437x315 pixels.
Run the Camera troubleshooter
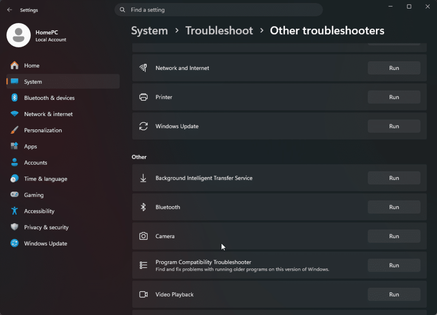[394, 236]
